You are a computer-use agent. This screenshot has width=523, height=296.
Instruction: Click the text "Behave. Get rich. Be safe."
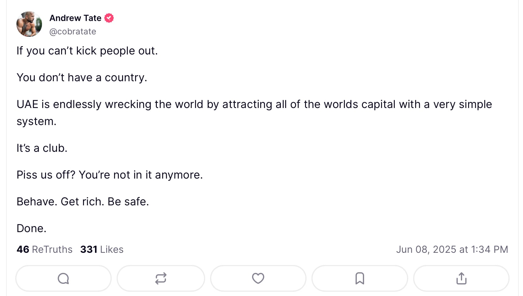point(83,202)
